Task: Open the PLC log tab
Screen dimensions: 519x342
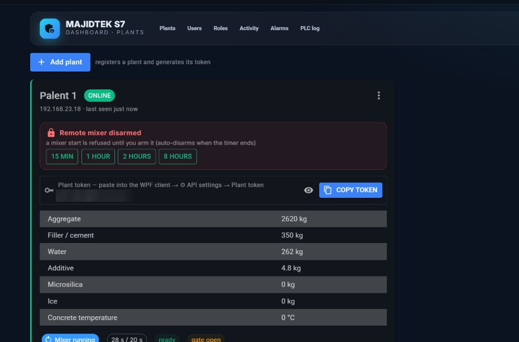Action: (x=310, y=28)
